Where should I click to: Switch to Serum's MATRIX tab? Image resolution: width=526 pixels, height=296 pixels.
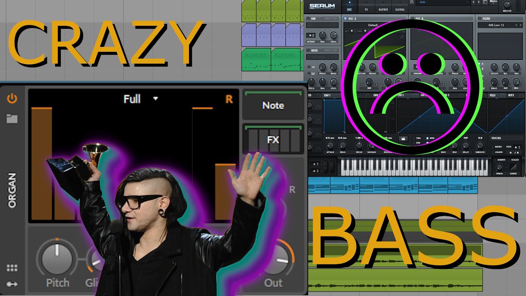coord(383,7)
